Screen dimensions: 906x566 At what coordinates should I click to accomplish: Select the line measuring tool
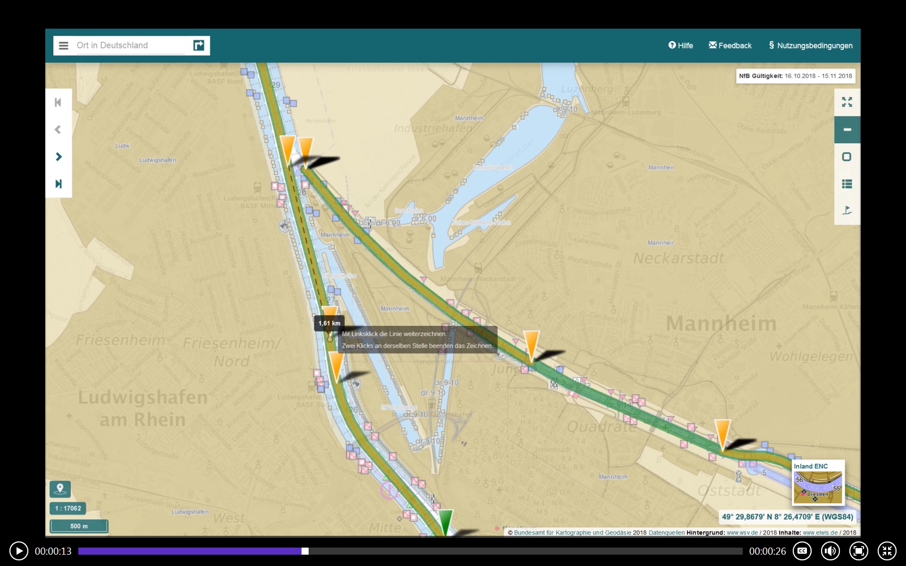[847, 130]
